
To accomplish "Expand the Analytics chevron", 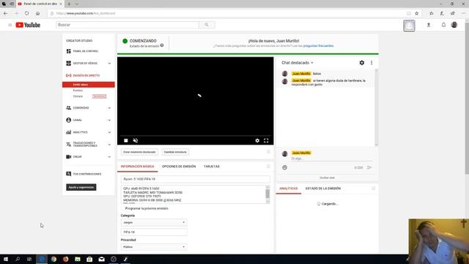I will coord(109,132).
